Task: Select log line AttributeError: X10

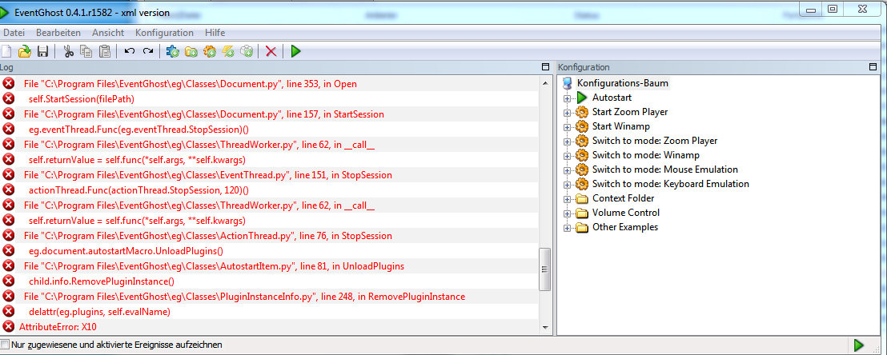Action: [x=269, y=327]
